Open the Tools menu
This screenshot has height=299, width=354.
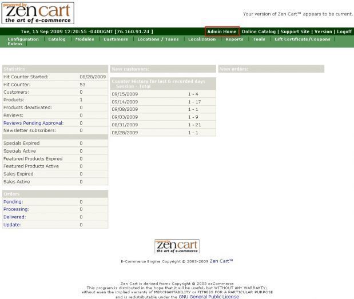coord(259,39)
